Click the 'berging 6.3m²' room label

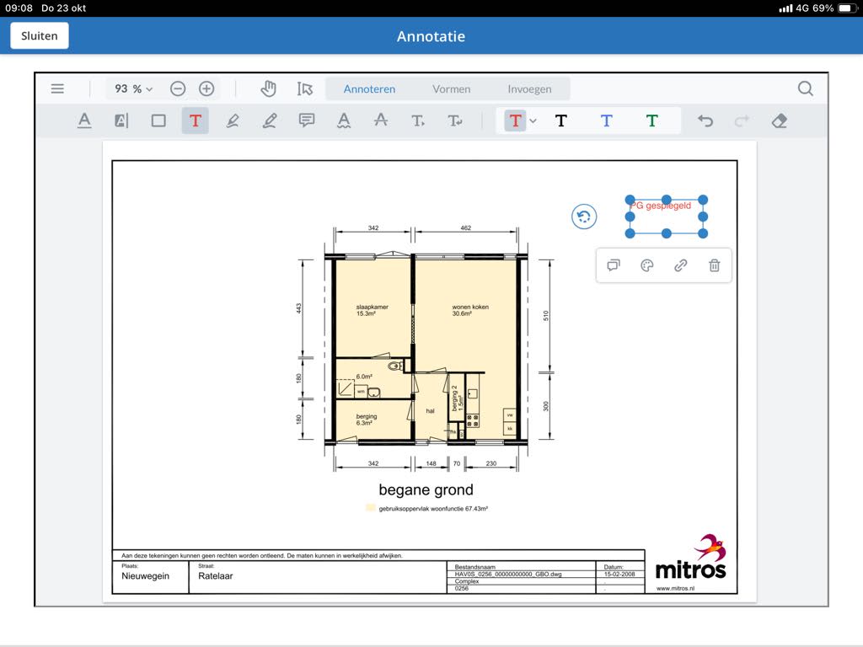(366, 420)
